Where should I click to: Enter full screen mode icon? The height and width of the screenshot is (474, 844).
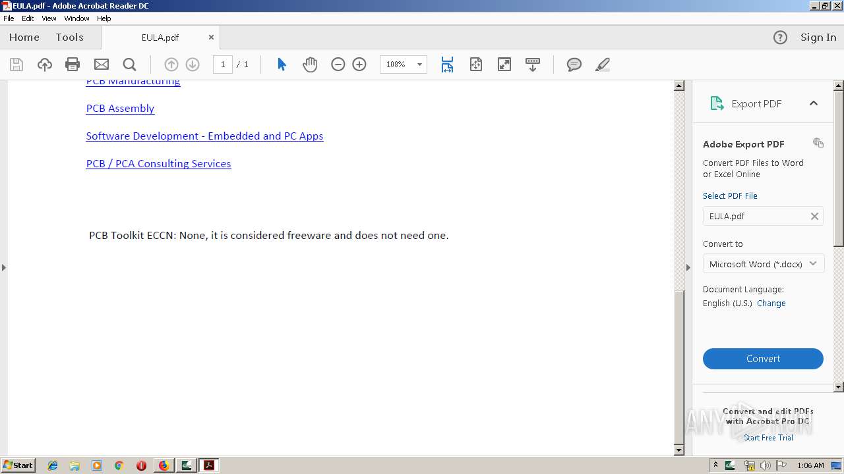point(504,65)
